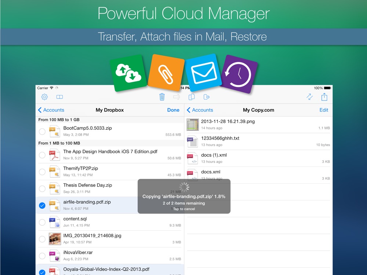The width and height of the screenshot is (367, 275).
Task: Open file name 12334566ghhh.txt
Action: pos(220,138)
